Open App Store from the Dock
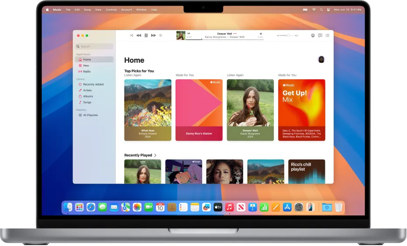The width and height of the screenshot is (407, 246). coord(287,207)
